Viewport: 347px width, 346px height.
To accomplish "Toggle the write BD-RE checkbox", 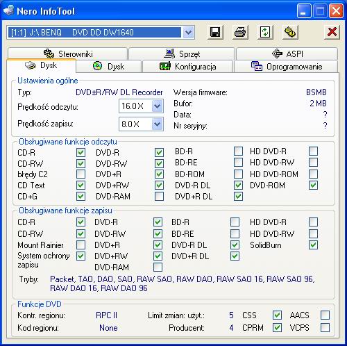I will pyautogui.click(x=235, y=233).
